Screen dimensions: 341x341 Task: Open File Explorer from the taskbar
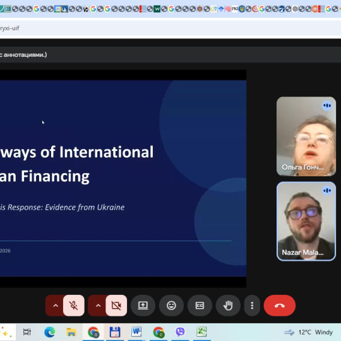[71, 332]
